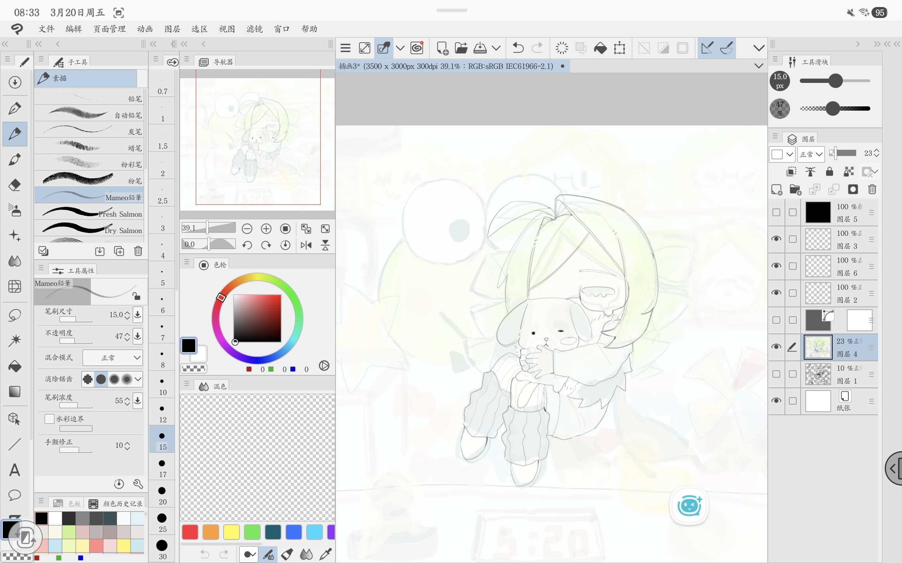
Task: Show layer 图层 5 visibility
Action: coord(776,212)
